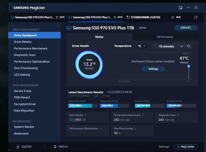The image size is (206, 152).
Task: Open Settings in the bottom bar
Action: coord(164,147)
